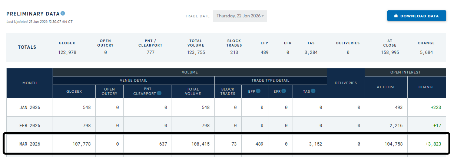Click the JAN 2026 month cell
This screenshot has height=157, width=454.
[x=30, y=107]
